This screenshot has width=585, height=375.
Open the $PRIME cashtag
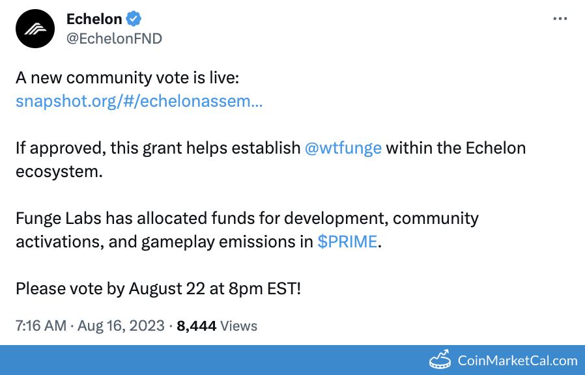[347, 242]
